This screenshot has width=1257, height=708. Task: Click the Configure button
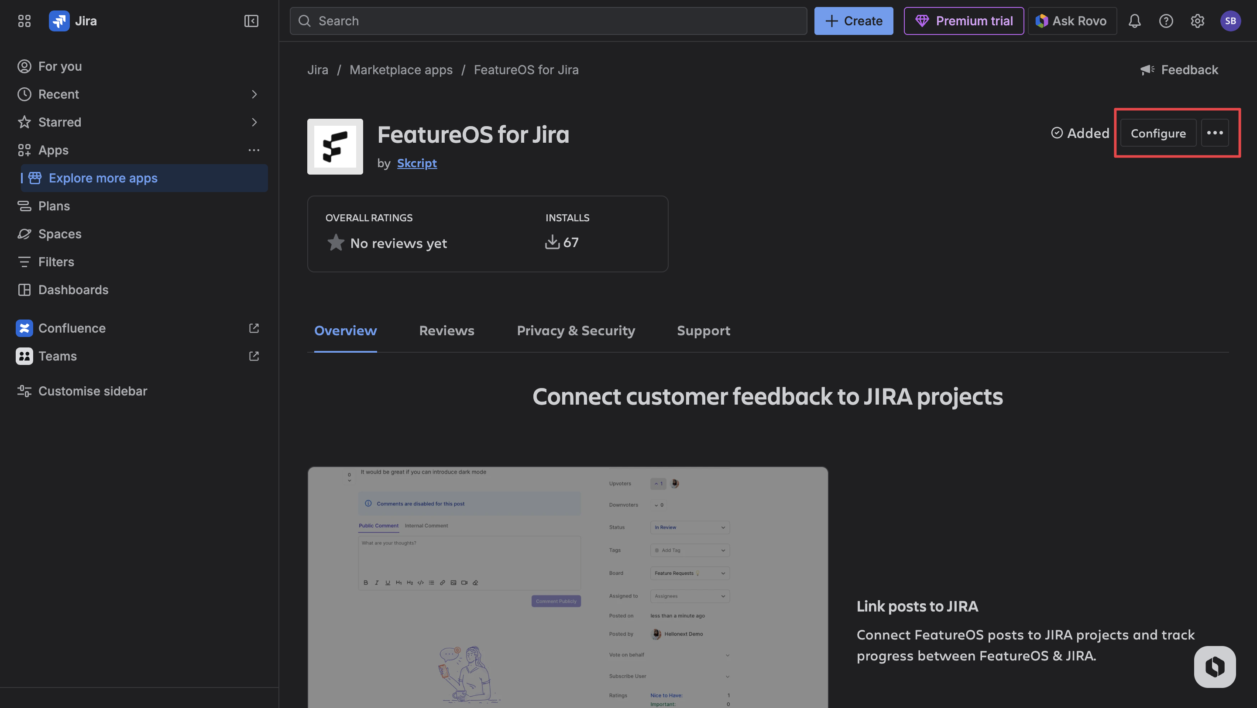tap(1157, 133)
